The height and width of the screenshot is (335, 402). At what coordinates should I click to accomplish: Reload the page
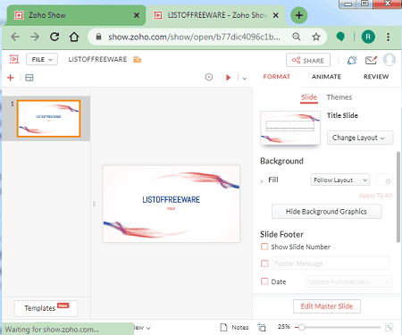click(54, 37)
